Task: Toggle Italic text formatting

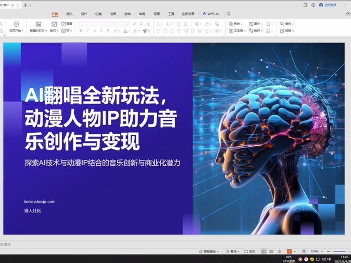Action: click(x=88, y=31)
